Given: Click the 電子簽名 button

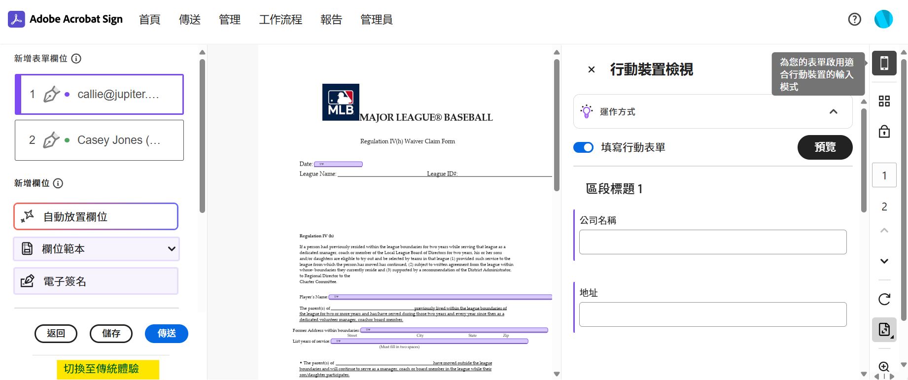Looking at the screenshot, I should [96, 281].
